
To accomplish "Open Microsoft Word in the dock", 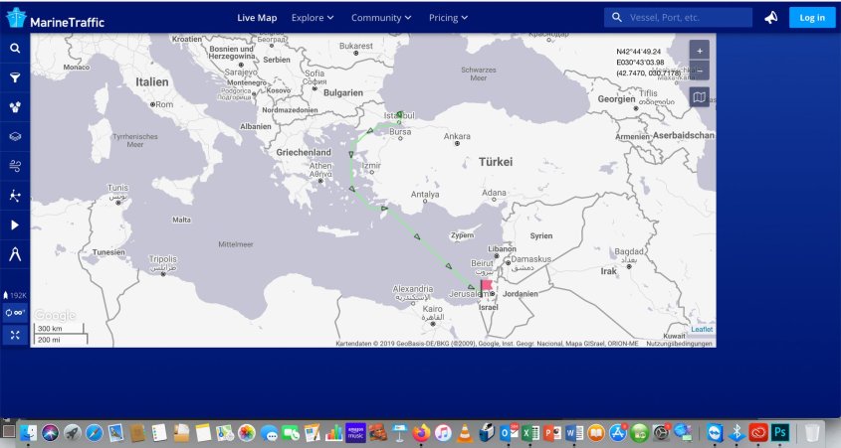I will [574, 432].
